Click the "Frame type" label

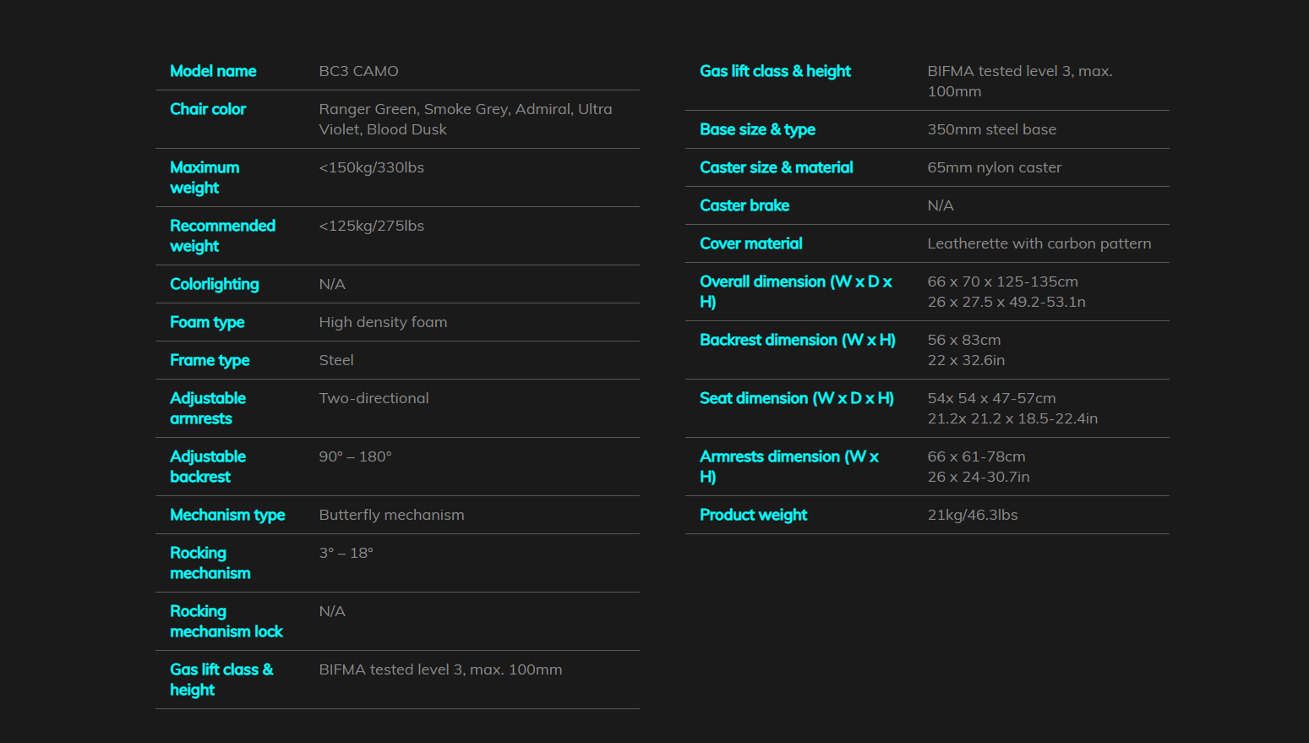210,360
